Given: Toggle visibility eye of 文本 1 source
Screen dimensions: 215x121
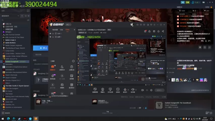Looking at the screenshot, I should coord(50,33).
